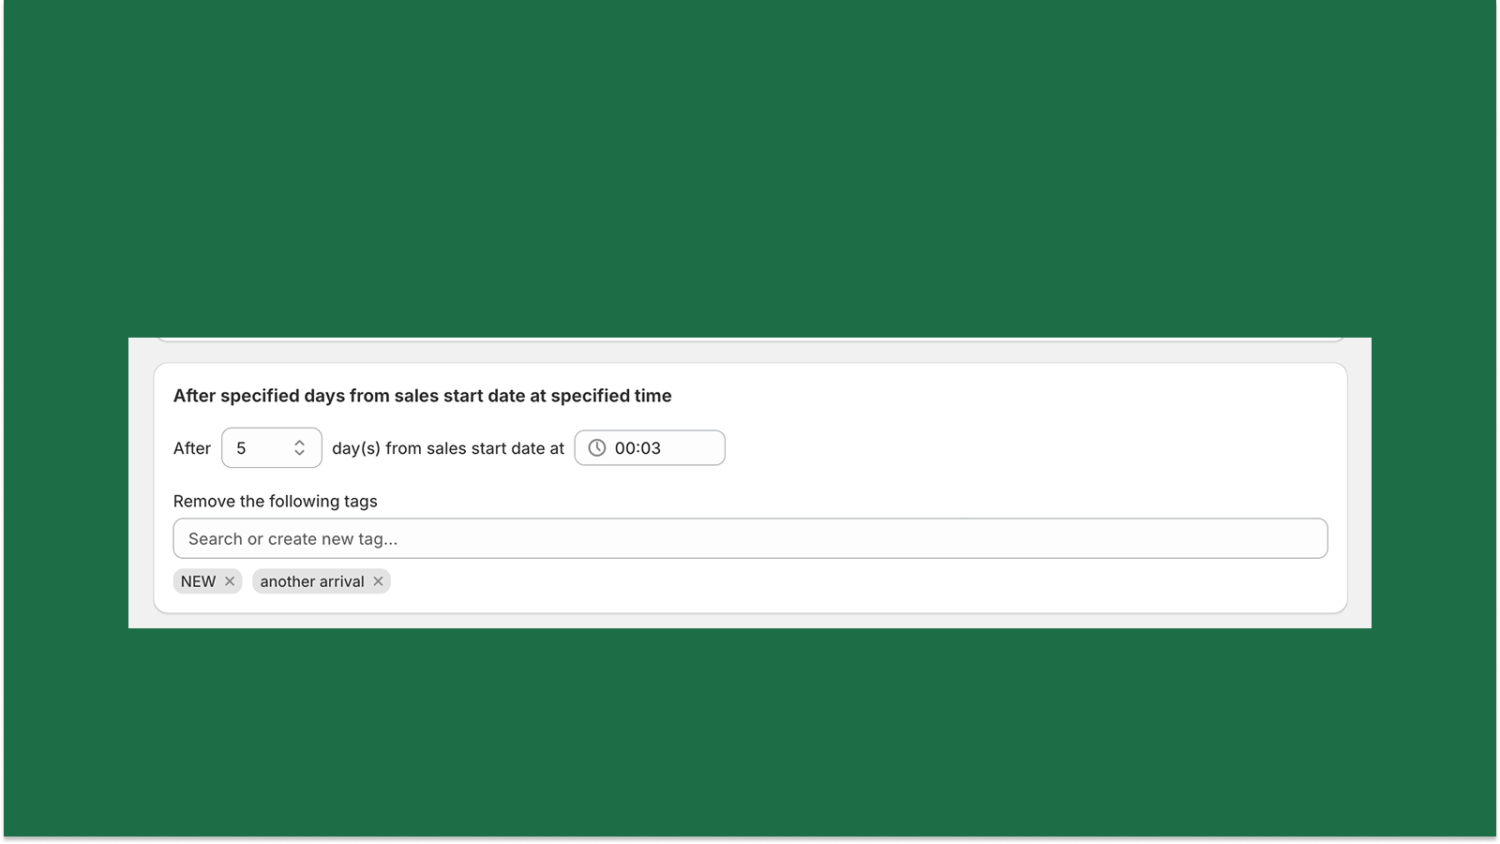This screenshot has height=844, width=1500.
Task: Increase the days value using the spinner
Action: 300,442
